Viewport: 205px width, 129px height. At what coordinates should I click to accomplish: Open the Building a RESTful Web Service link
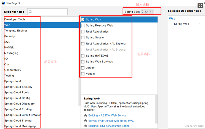(x=107, y=115)
